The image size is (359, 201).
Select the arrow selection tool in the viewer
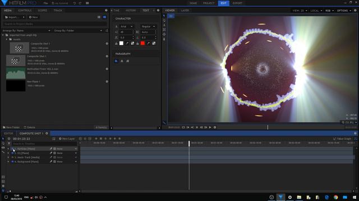click(x=164, y=16)
